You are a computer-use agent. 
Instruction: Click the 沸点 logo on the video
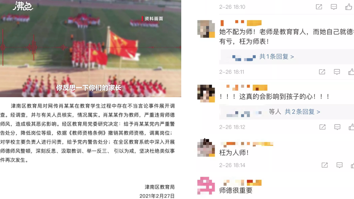click(23, 6)
